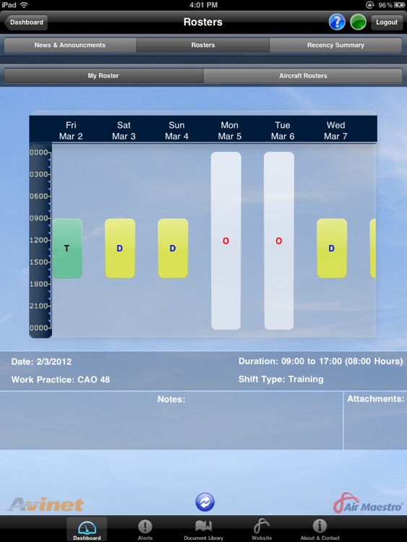Select the Mon Mar 5 off-day block
Screen dimensions: 407x542
tap(226, 241)
